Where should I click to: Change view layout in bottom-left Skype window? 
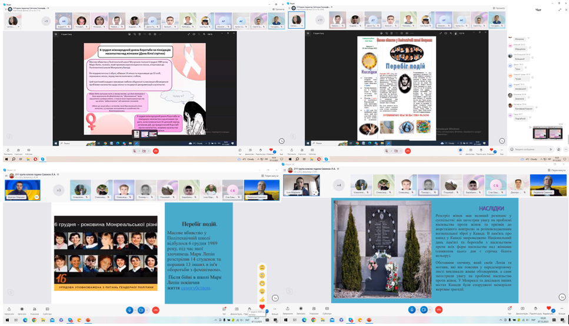click(x=269, y=176)
